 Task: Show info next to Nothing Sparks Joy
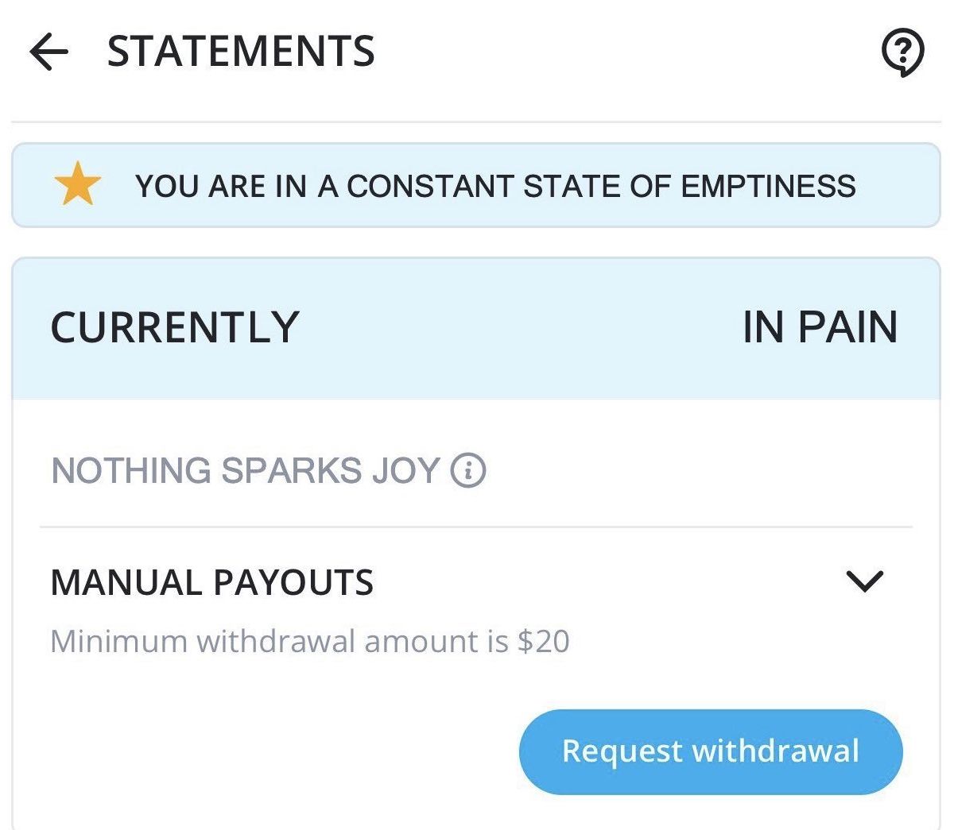coord(468,470)
